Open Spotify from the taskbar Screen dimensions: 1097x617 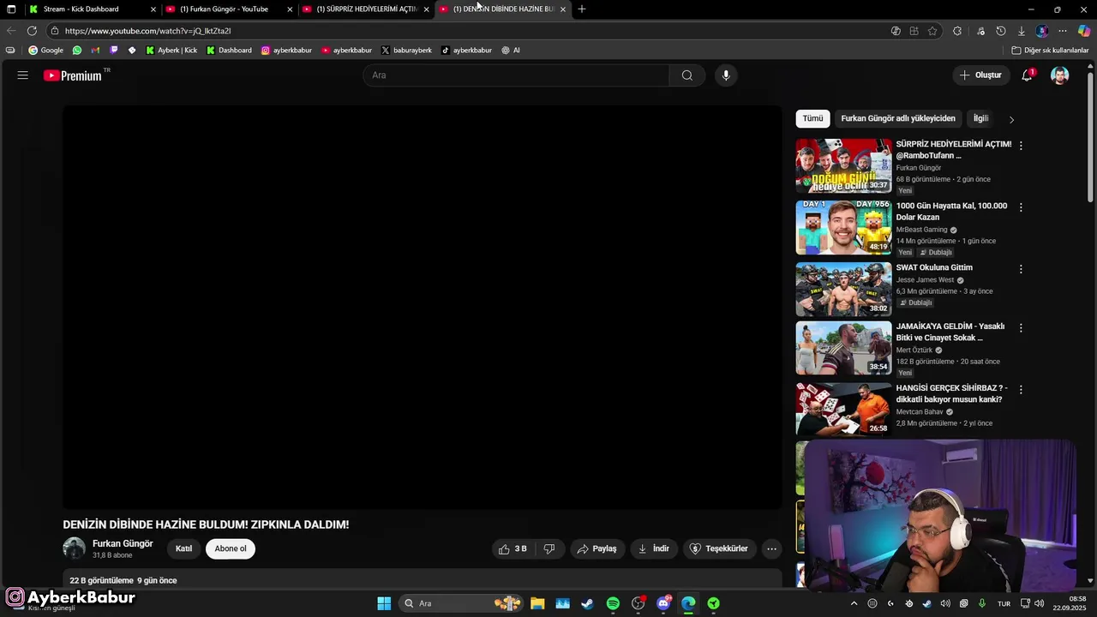pos(613,603)
